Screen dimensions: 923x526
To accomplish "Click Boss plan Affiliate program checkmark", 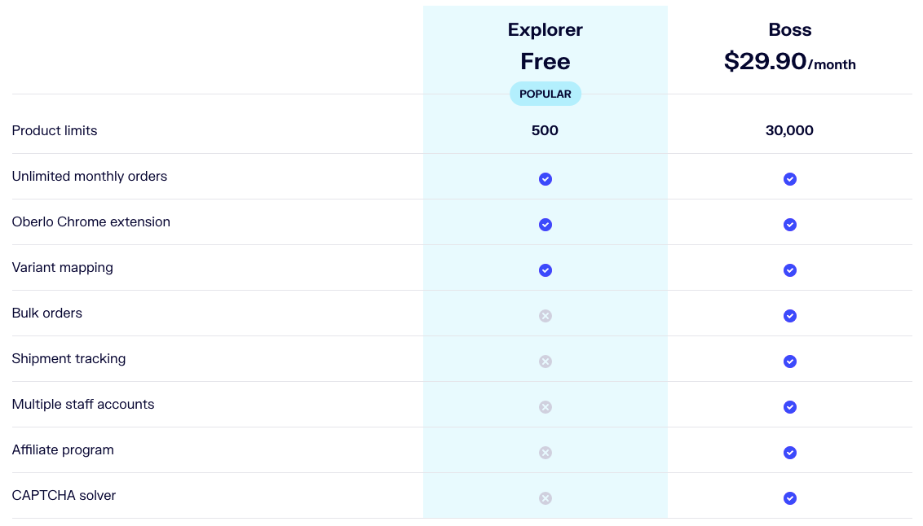I will tap(790, 453).
